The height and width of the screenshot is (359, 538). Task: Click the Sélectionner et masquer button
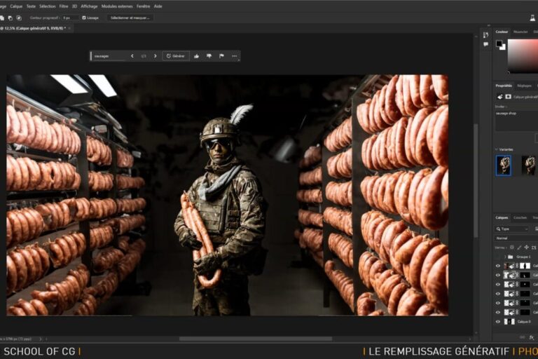click(130, 18)
